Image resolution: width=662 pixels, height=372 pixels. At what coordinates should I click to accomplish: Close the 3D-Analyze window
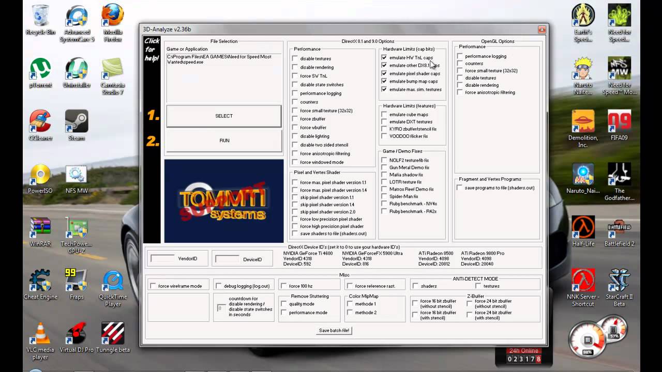(541, 29)
